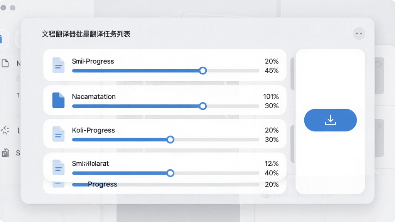Click the solid blue Nacamatation file icon
The width and height of the screenshot is (395, 222).
point(58,100)
